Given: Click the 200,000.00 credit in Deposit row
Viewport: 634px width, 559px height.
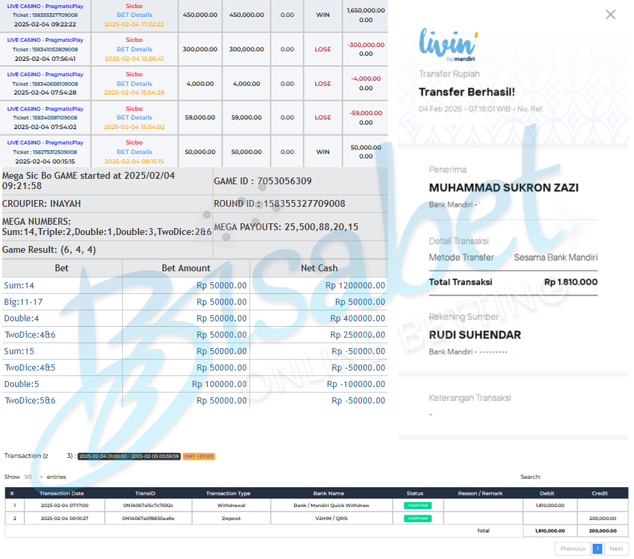Looking at the screenshot, I should click(x=602, y=518).
